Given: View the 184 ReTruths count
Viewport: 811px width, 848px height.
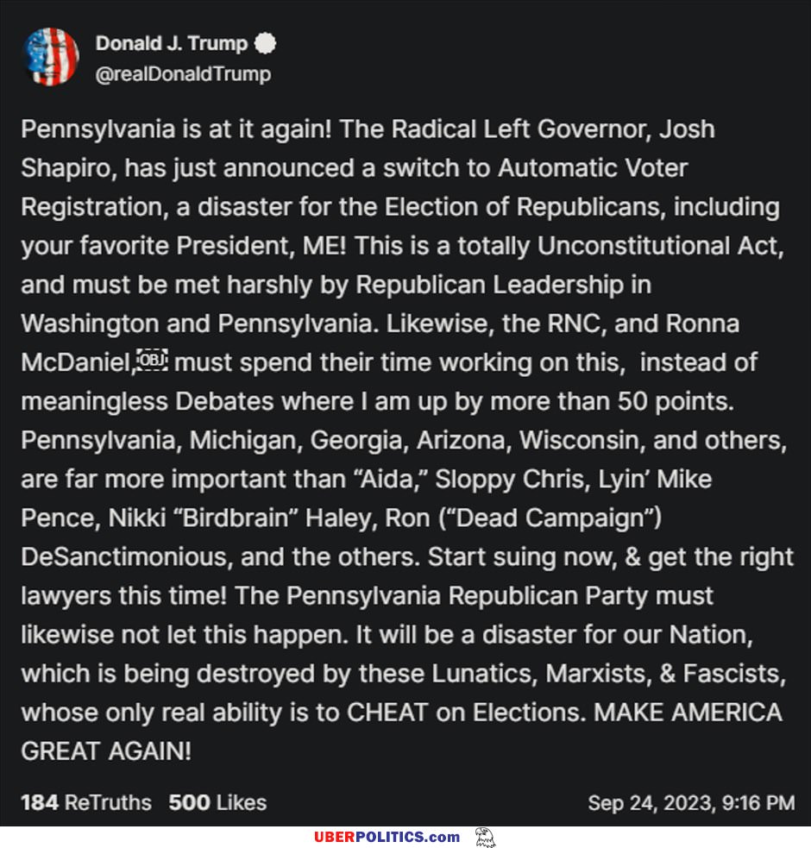Looking at the screenshot, I should [86, 802].
